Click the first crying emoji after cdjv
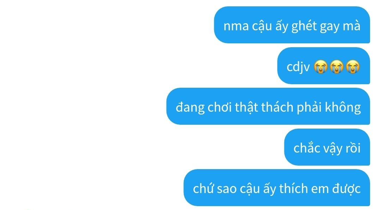The image size is (381, 210). [320, 67]
